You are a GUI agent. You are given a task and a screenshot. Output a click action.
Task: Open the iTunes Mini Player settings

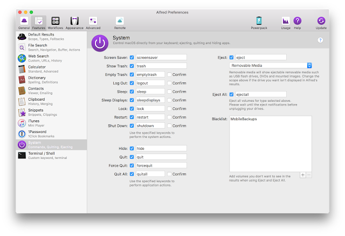(52, 123)
